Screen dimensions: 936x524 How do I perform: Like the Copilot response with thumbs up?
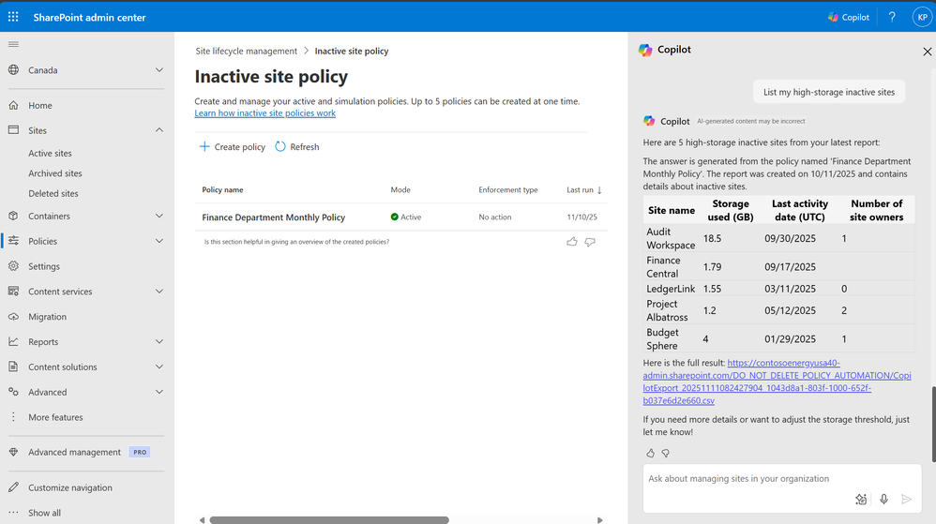pyautogui.click(x=650, y=453)
